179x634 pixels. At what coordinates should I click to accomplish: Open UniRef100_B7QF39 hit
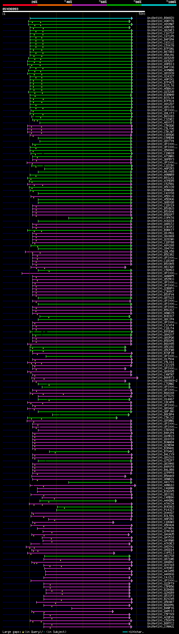[x=161, y=353]
